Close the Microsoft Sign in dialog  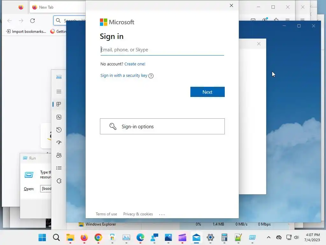(231, 6)
